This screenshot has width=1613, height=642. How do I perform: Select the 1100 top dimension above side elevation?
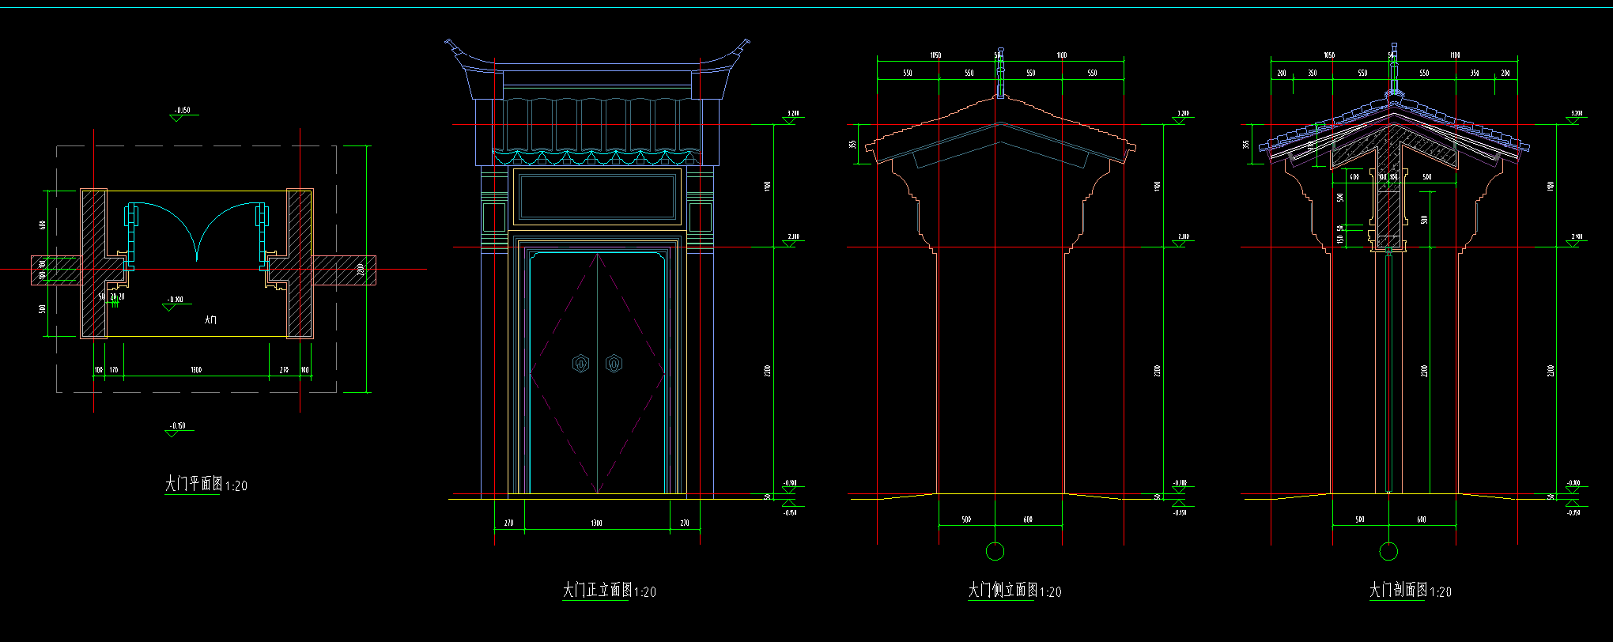pyautogui.click(x=1061, y=55)
